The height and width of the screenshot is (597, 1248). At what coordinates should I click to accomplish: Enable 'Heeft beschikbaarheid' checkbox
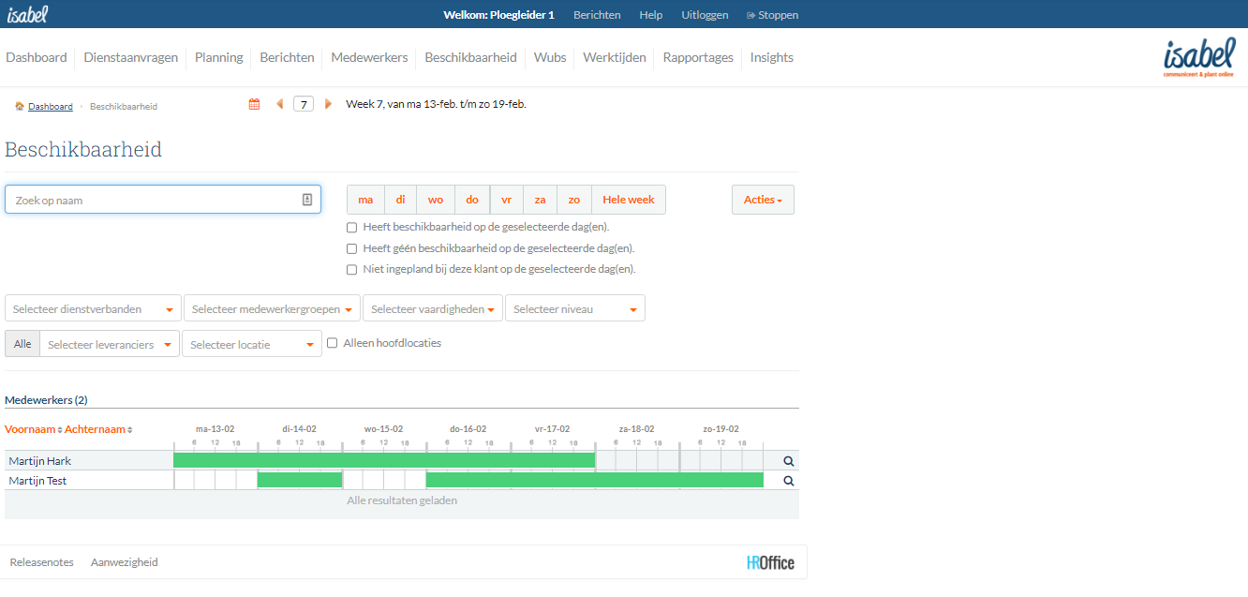coord(352,227)
